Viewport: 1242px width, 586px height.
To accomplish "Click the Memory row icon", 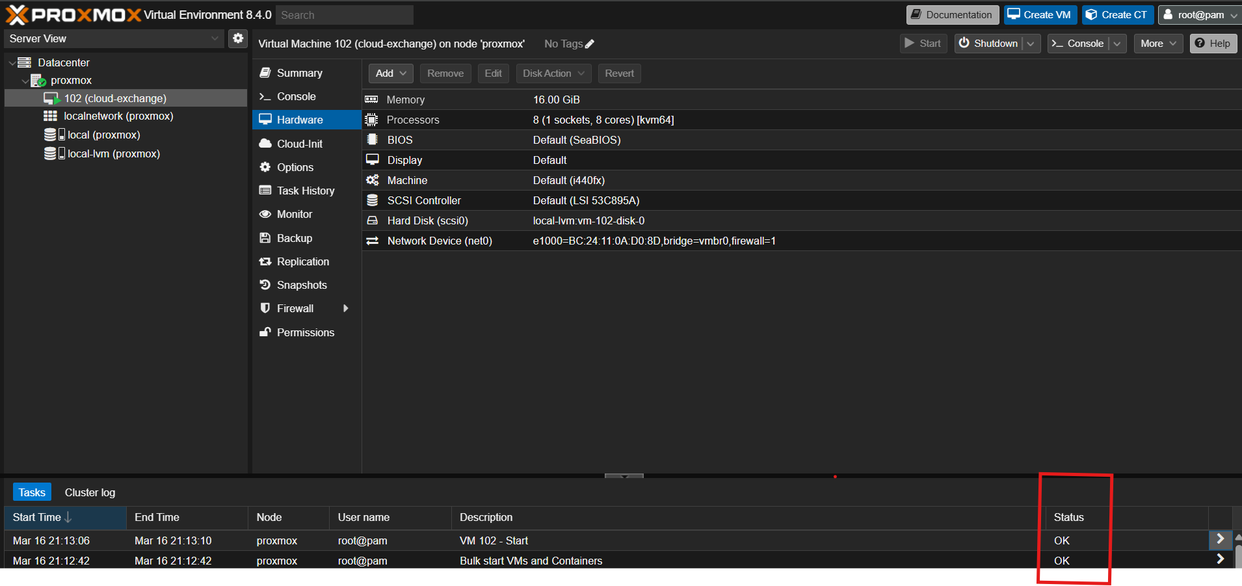I will tap(371, 100).
